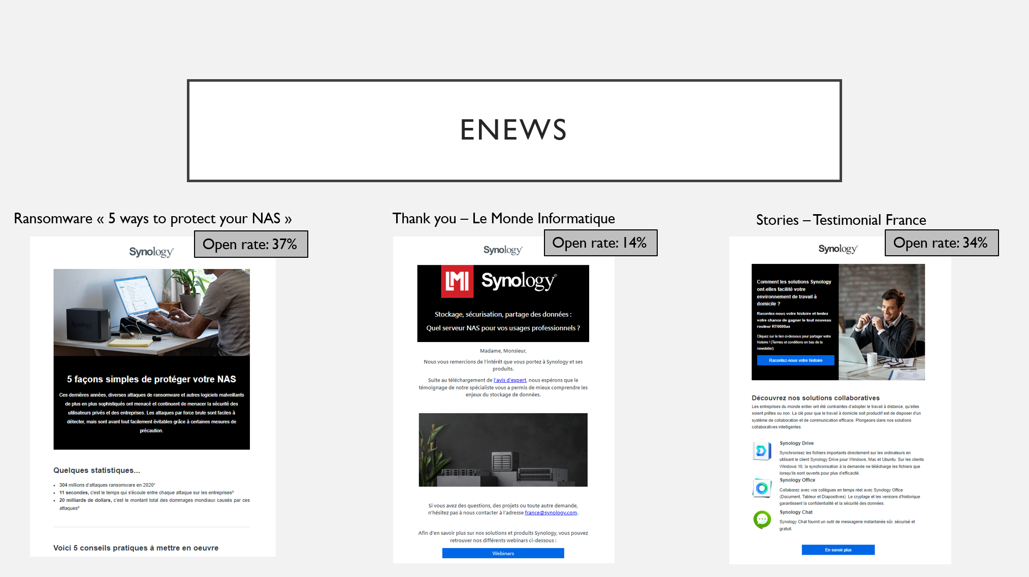1029x577 pixels.
Task: Select the 'Open rate: 14%' label
Action: coord(600,243)
